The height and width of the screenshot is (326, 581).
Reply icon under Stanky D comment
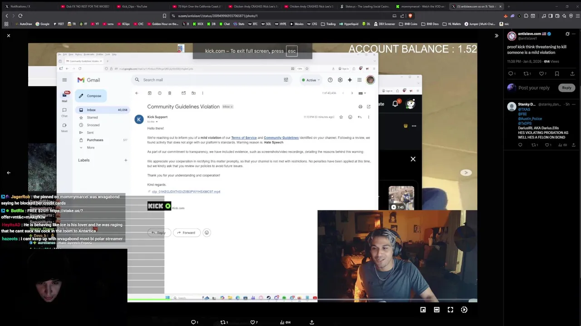pyautogui.click(x=520, y=145)
